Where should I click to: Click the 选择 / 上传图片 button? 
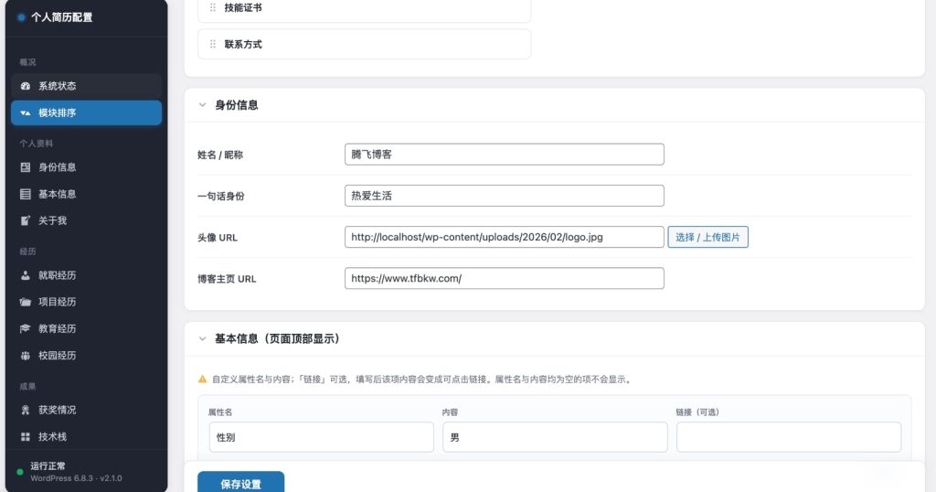click(x=707, y=237)
